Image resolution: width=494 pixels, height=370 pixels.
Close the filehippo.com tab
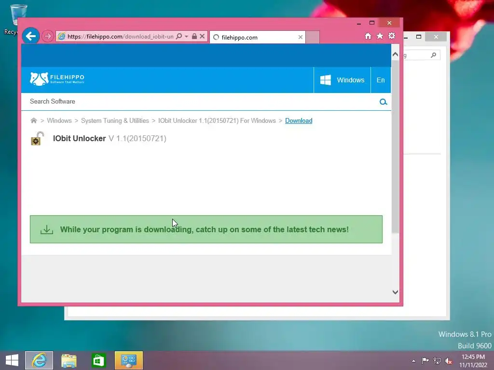(300, 37)
